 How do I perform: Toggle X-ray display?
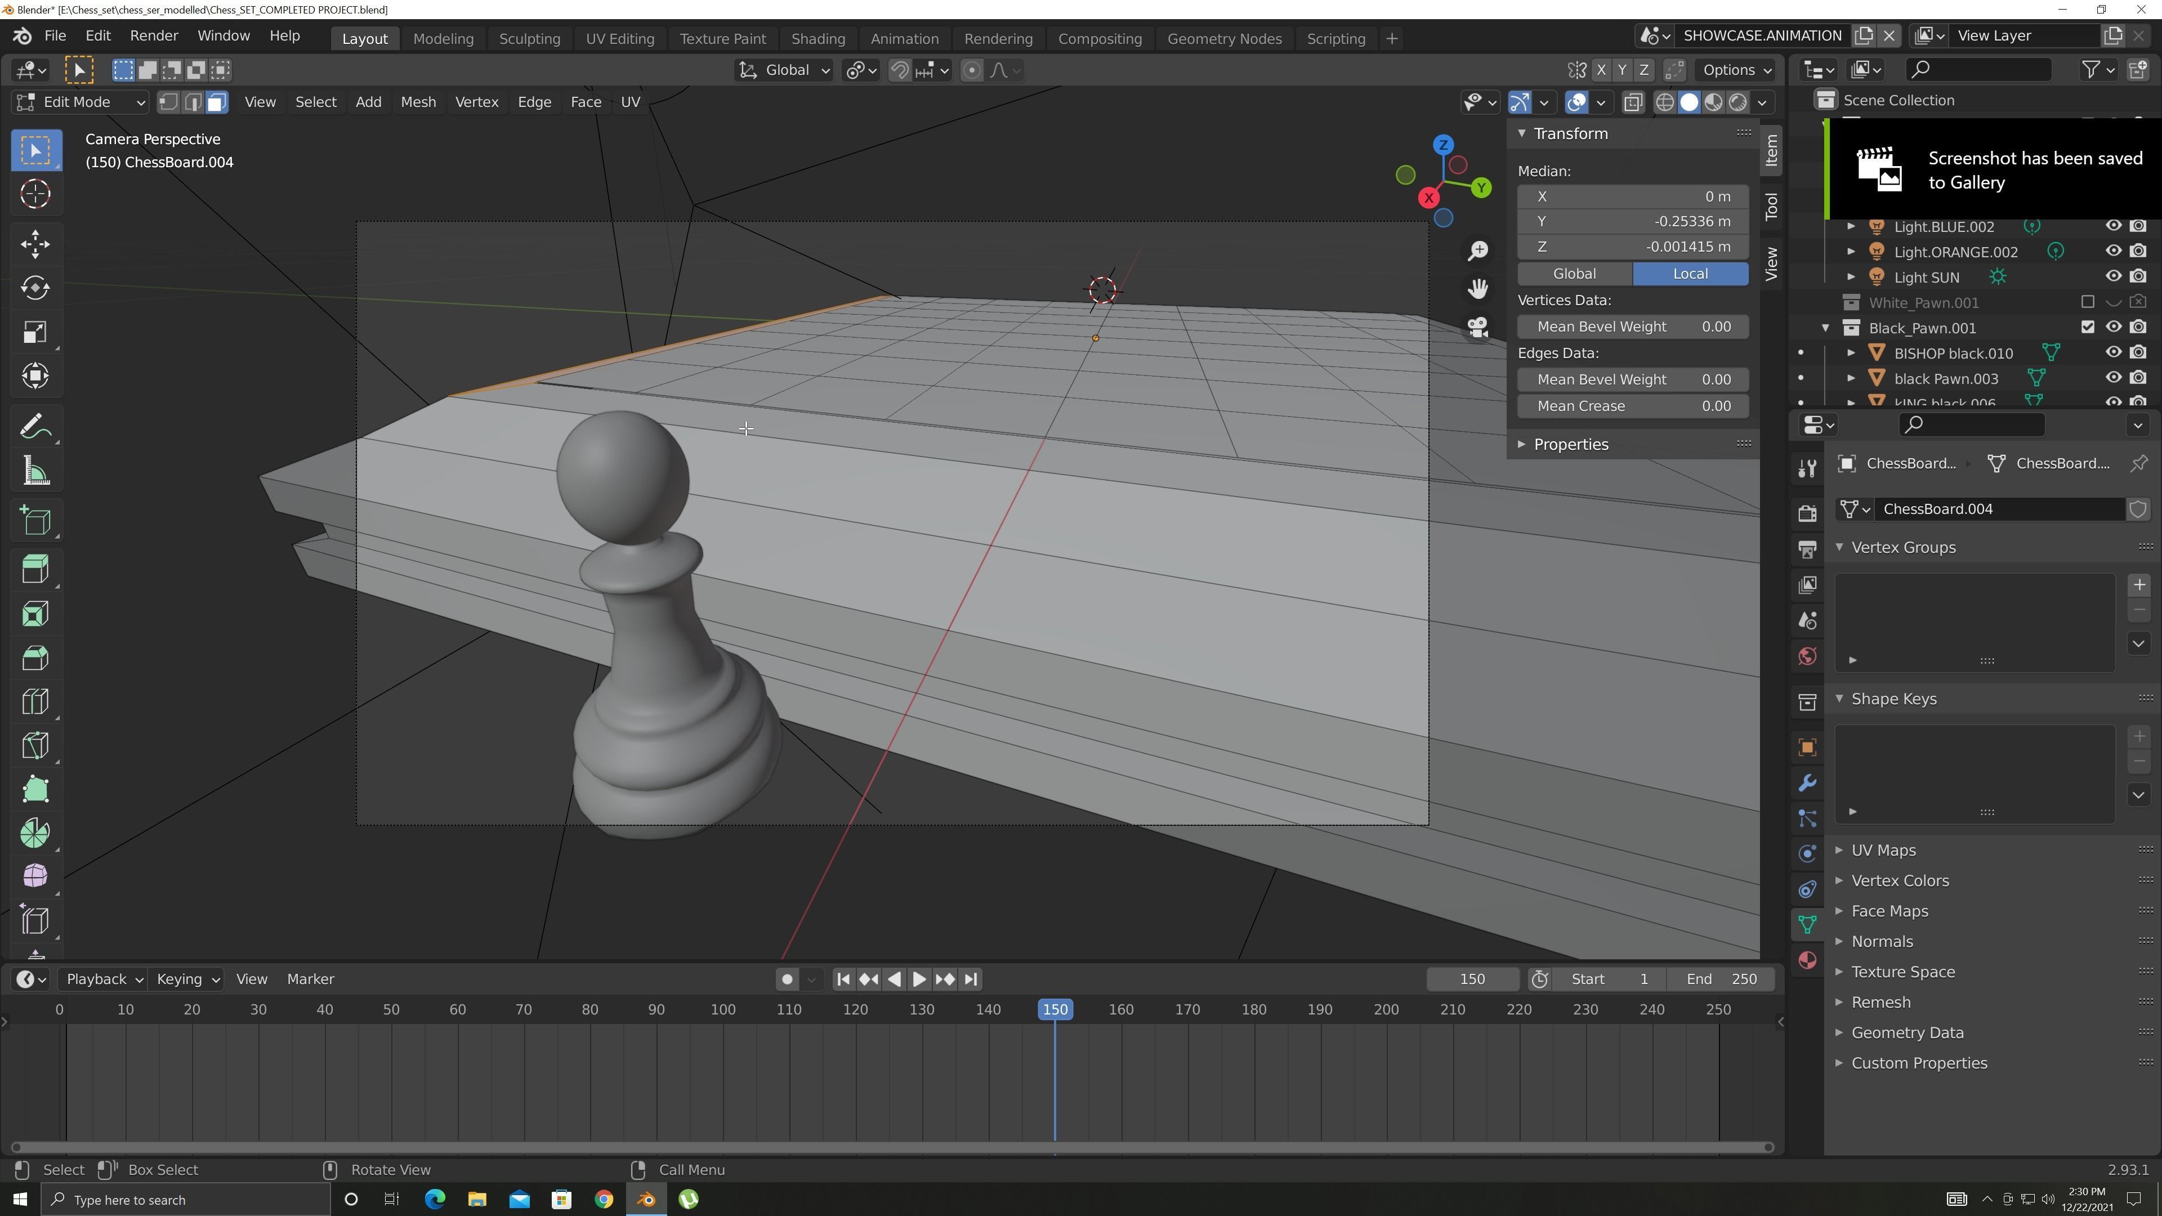1632,102
